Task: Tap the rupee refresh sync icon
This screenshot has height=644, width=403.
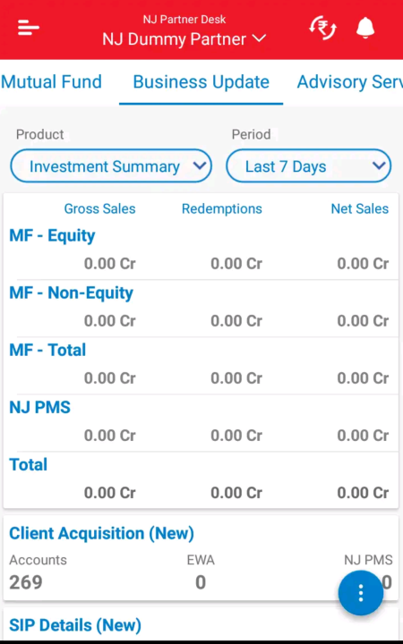Action: [x=322, y=28]
